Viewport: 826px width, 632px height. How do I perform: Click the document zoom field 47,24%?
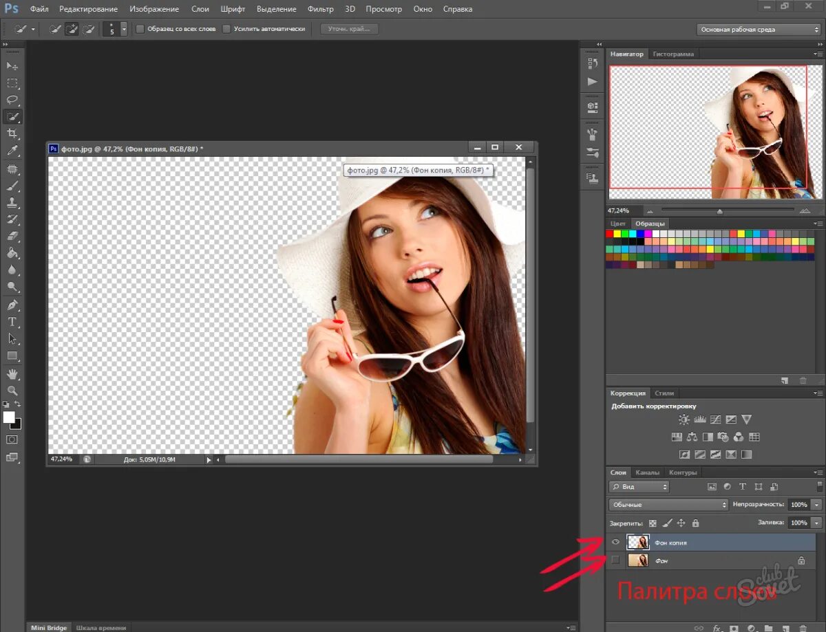click(x=61, y=459)
